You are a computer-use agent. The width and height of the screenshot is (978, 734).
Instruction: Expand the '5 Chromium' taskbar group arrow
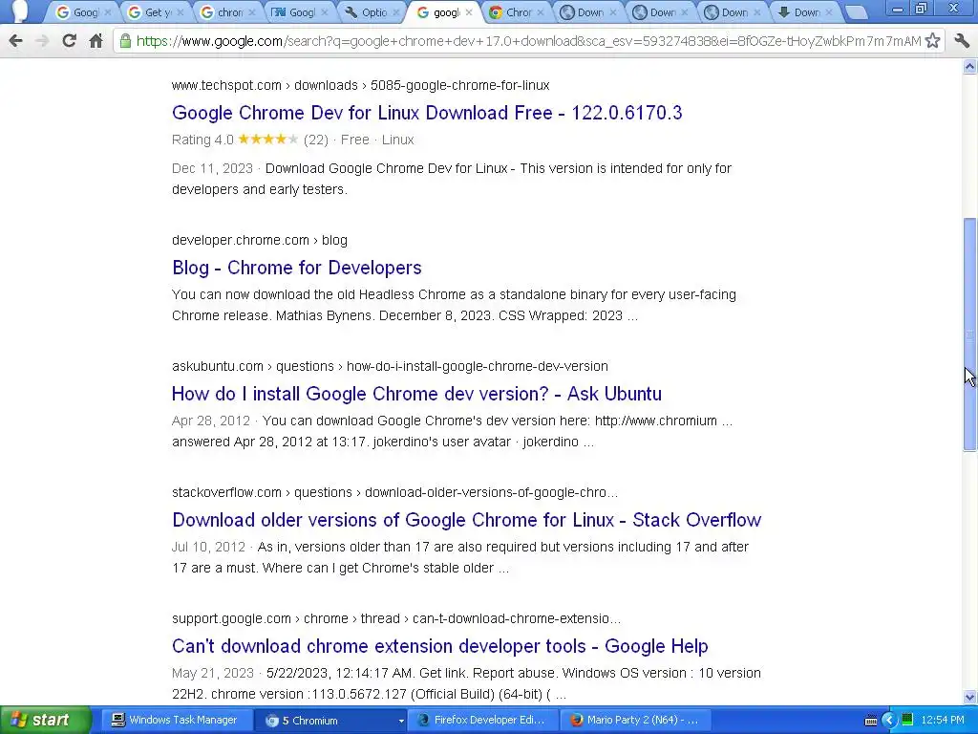coord(400,721)
